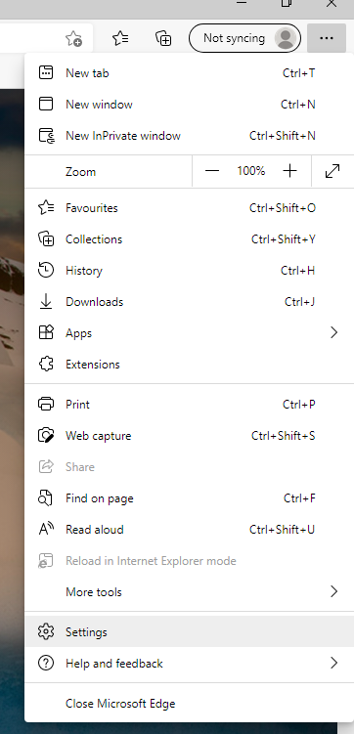
Task: Expand Help and feedback submenu arrow
Action: coord(333,664)
